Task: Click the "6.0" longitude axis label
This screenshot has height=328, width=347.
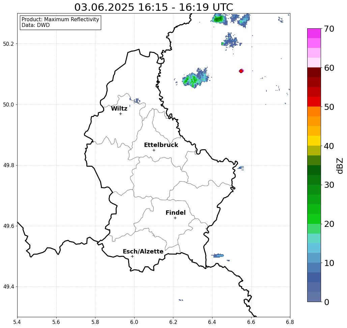Action: pos(134,322)
